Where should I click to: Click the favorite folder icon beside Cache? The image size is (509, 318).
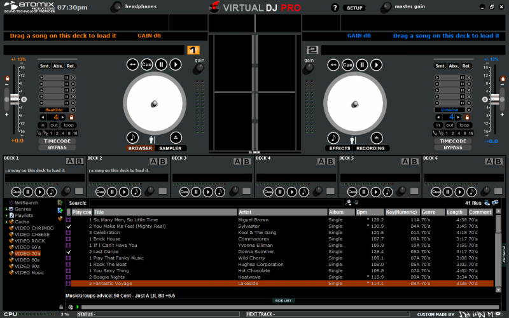pos(60,219)
